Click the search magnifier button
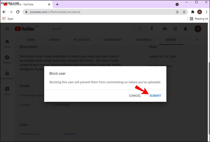Screen dimensions: 210x142 coord(139,29)
